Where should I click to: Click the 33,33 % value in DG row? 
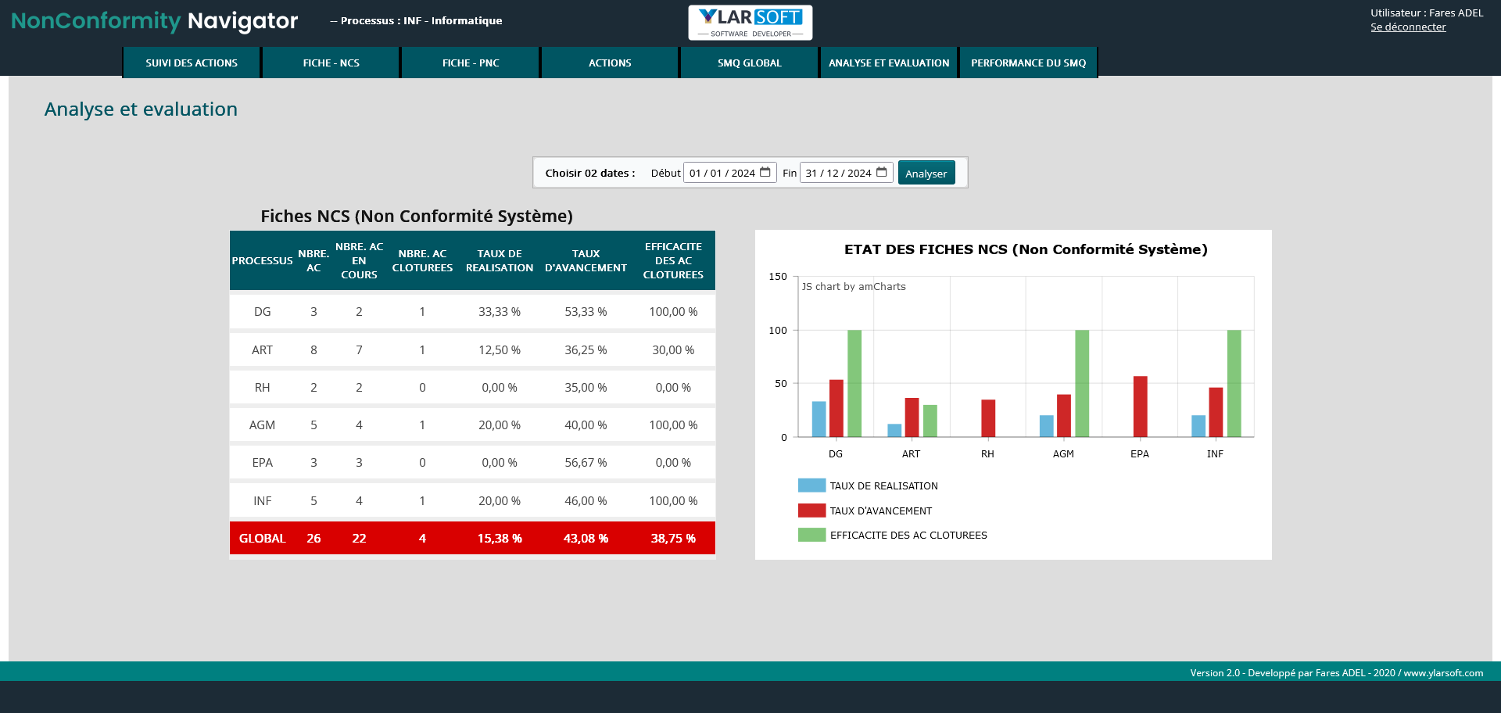(500, 312)
